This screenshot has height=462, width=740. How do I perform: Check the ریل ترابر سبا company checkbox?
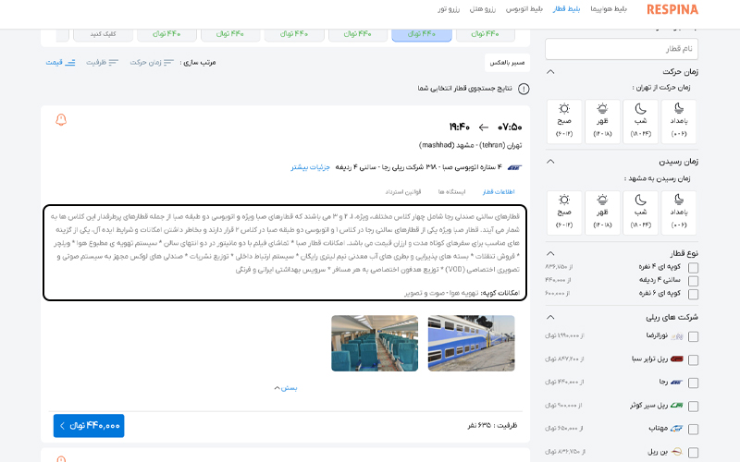coord(693,360)
